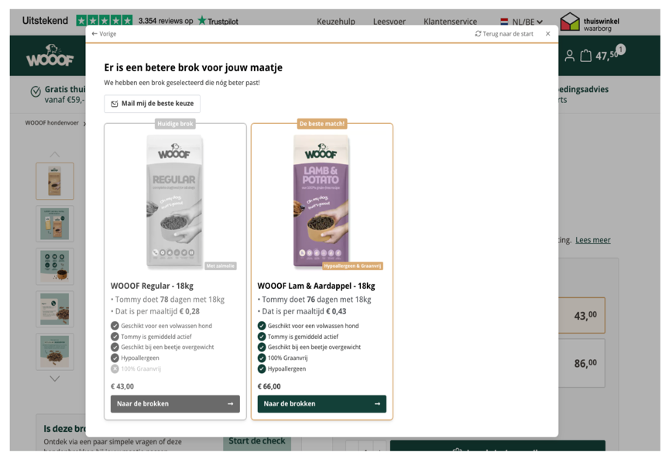Click the Thuiswinkel Waarborg logo
Image resolution: width=669 pixels, height=459 pixels.
590,22
